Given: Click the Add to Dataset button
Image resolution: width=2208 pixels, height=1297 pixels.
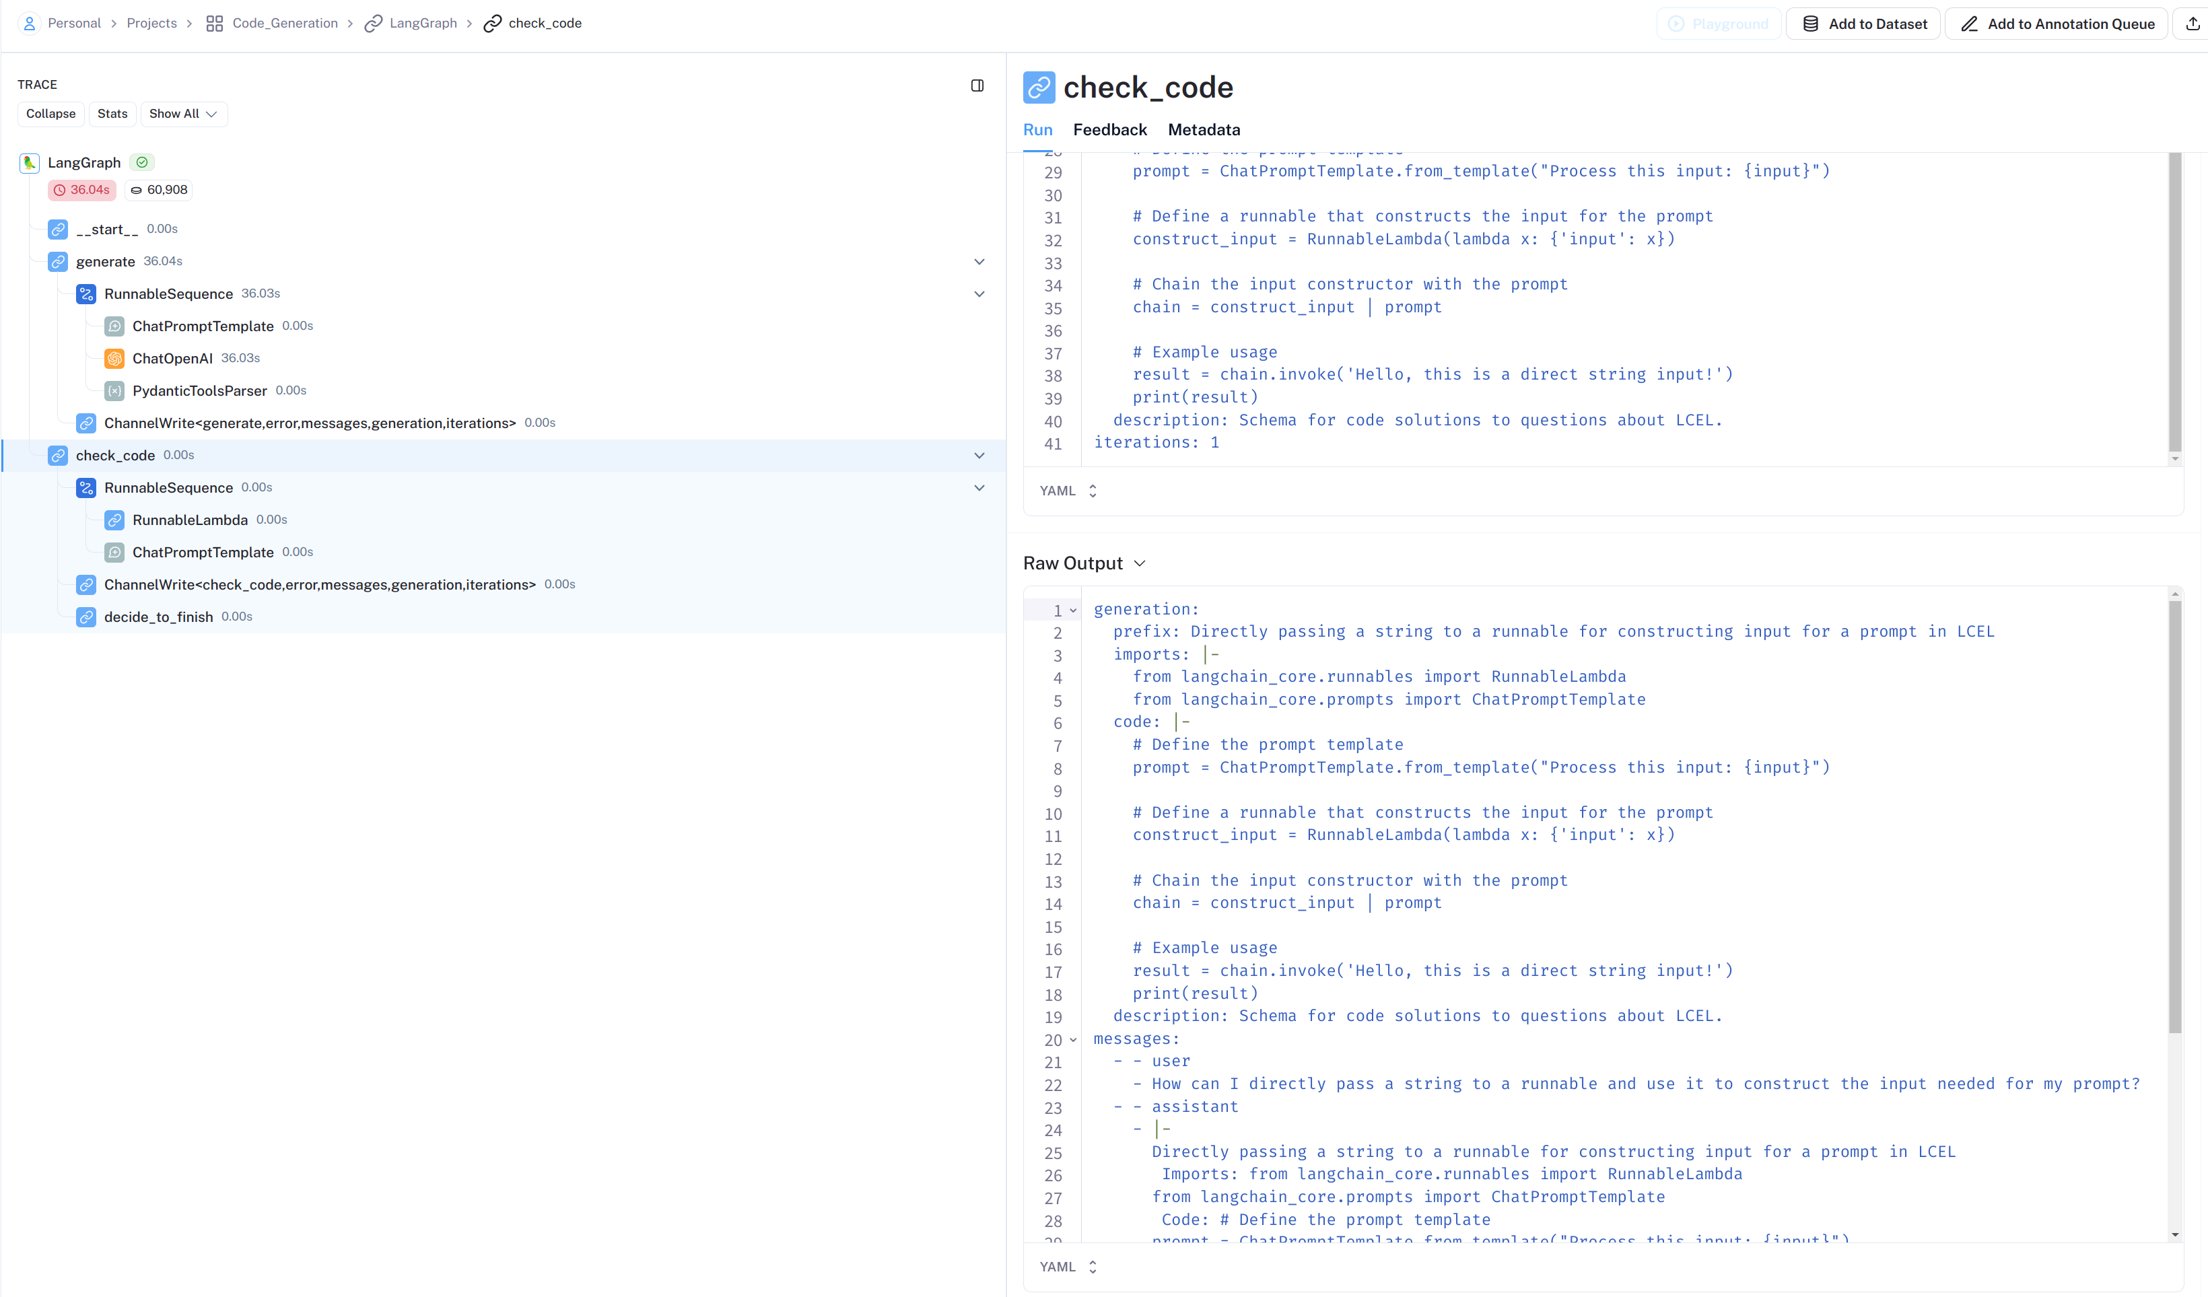Looking at the screenshot, I should click(x=1863, y=24).
